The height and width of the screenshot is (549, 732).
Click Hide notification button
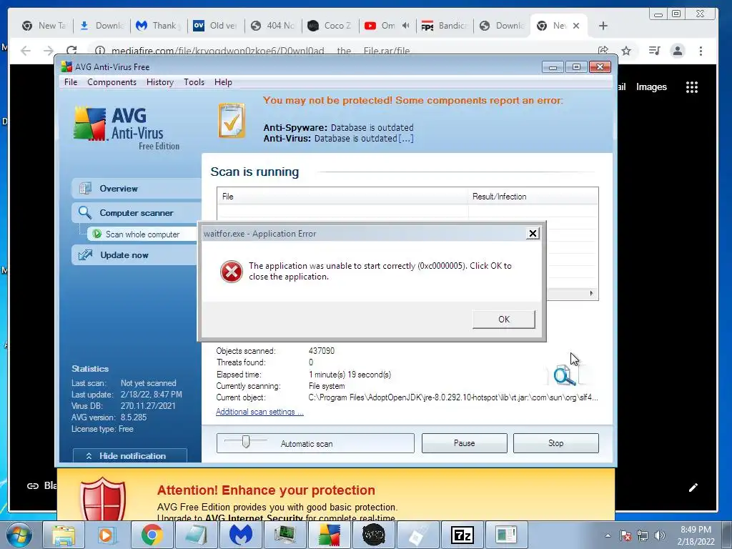[130, 456]
